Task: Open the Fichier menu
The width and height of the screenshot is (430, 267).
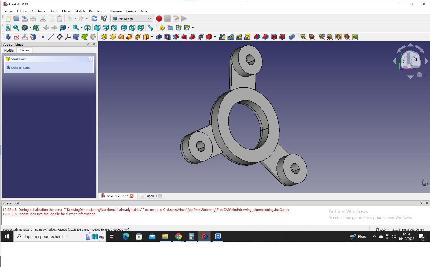Action: point(8,11)
